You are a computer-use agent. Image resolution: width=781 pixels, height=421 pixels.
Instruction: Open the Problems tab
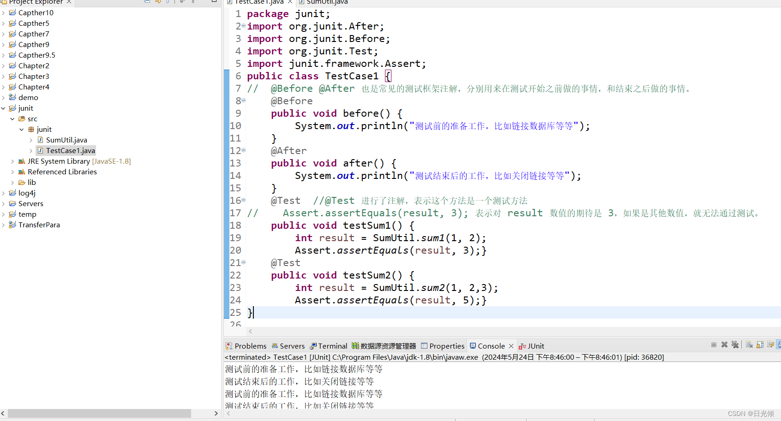click(246, 346)
